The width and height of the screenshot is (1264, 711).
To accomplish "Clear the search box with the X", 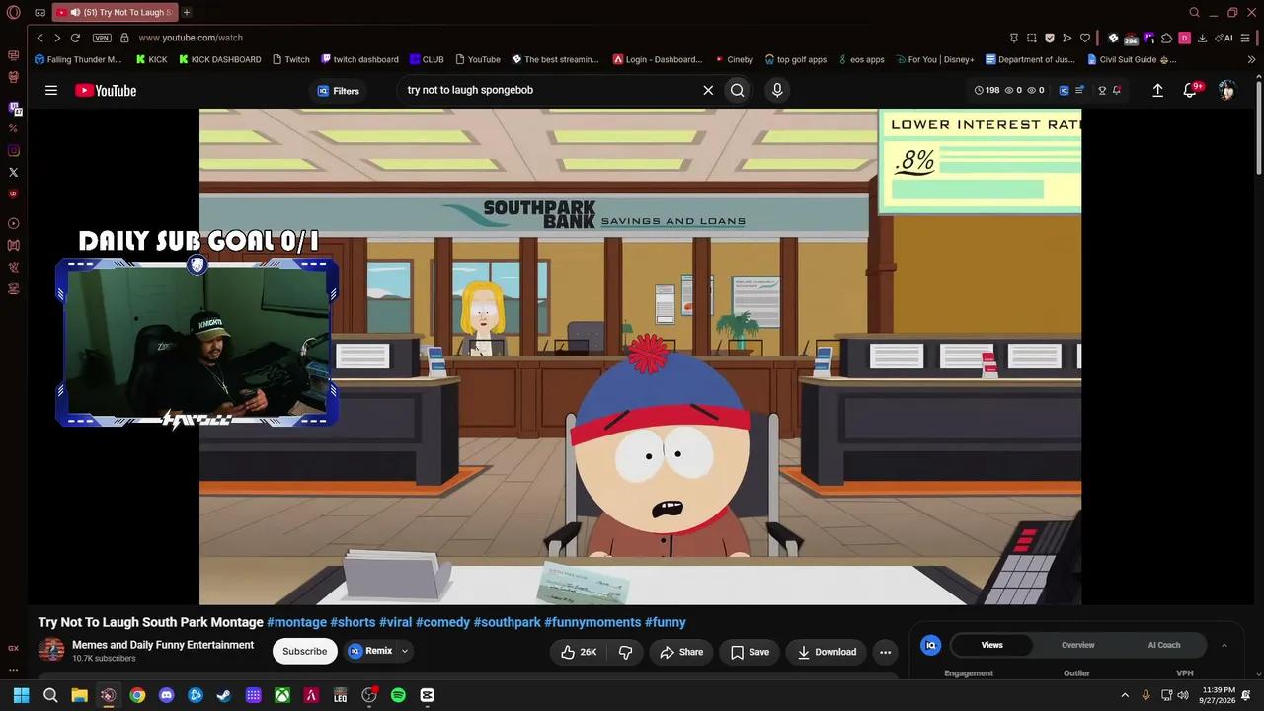I will pos(708,90).
